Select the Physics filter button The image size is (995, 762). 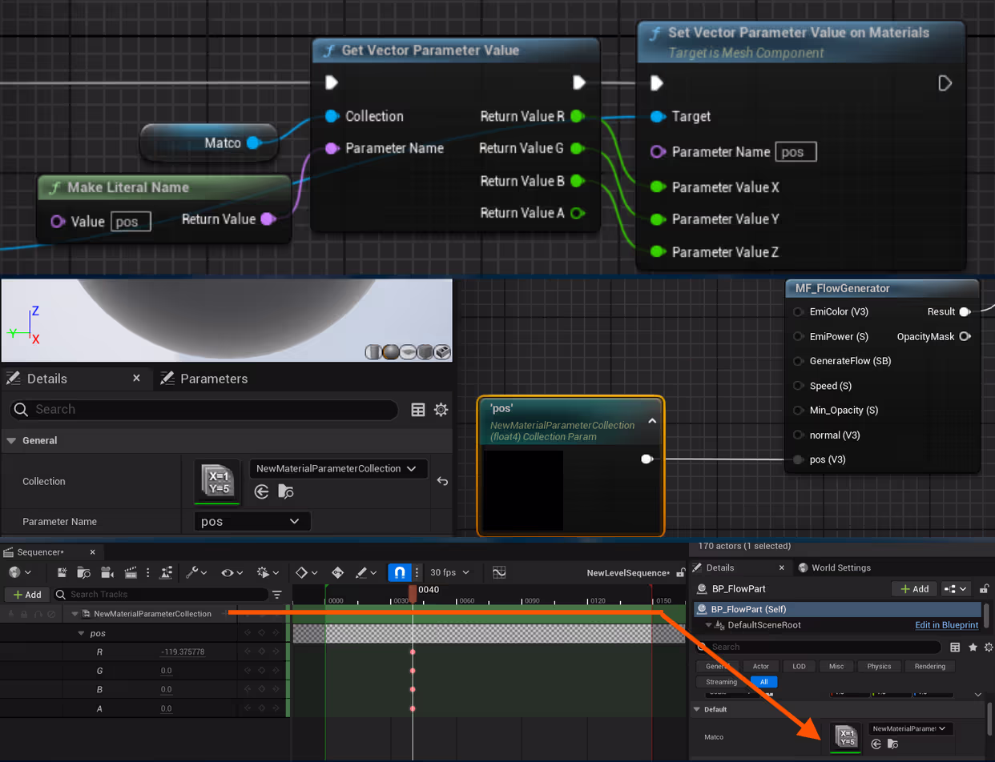(x=879, y=666)
